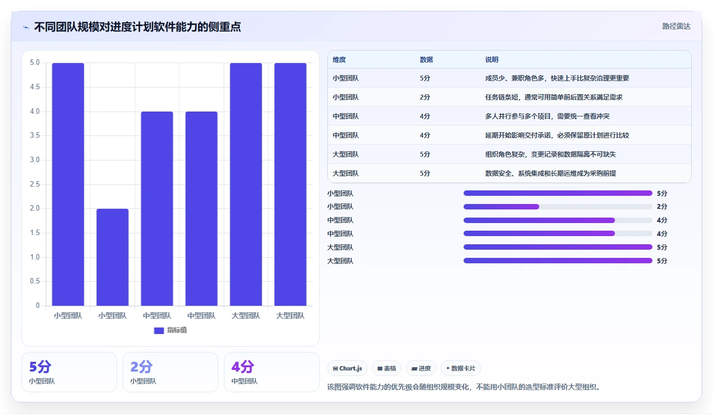
Task: Click the cell 延期开始影响交付承诺，必须保留原计划进行比较
Action: pyautogui.click(x=557, y=135)
